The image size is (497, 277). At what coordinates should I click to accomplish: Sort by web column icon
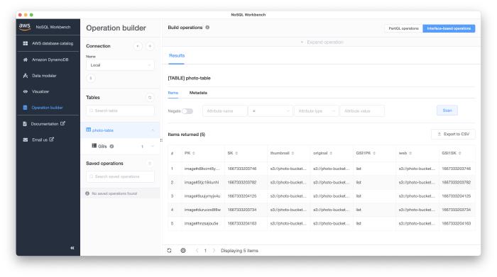click(410, 153)
